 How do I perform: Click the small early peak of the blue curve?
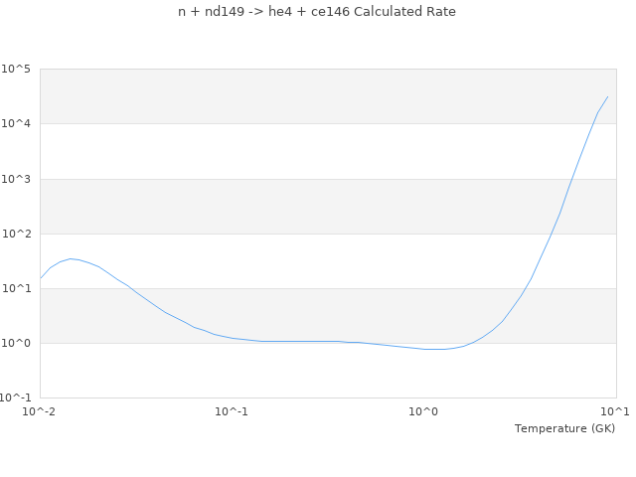tap(71, 258)
